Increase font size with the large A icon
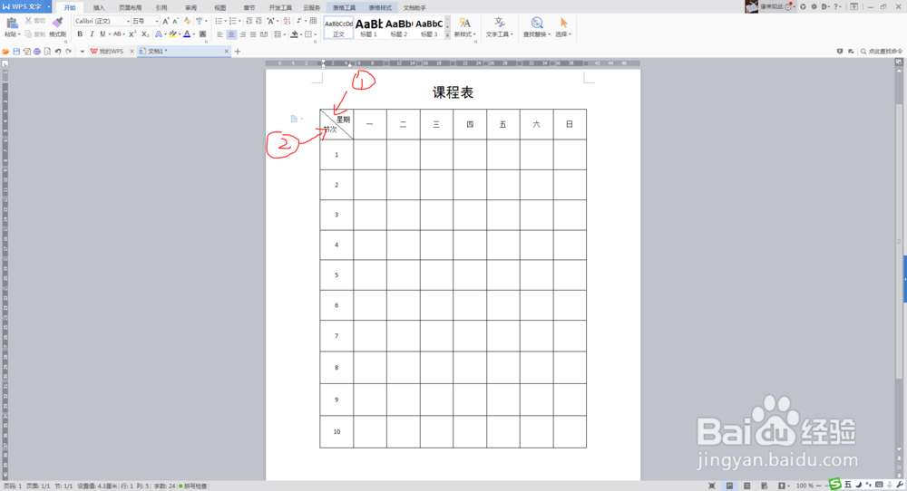907x491 pixels. tap(165, 21)
